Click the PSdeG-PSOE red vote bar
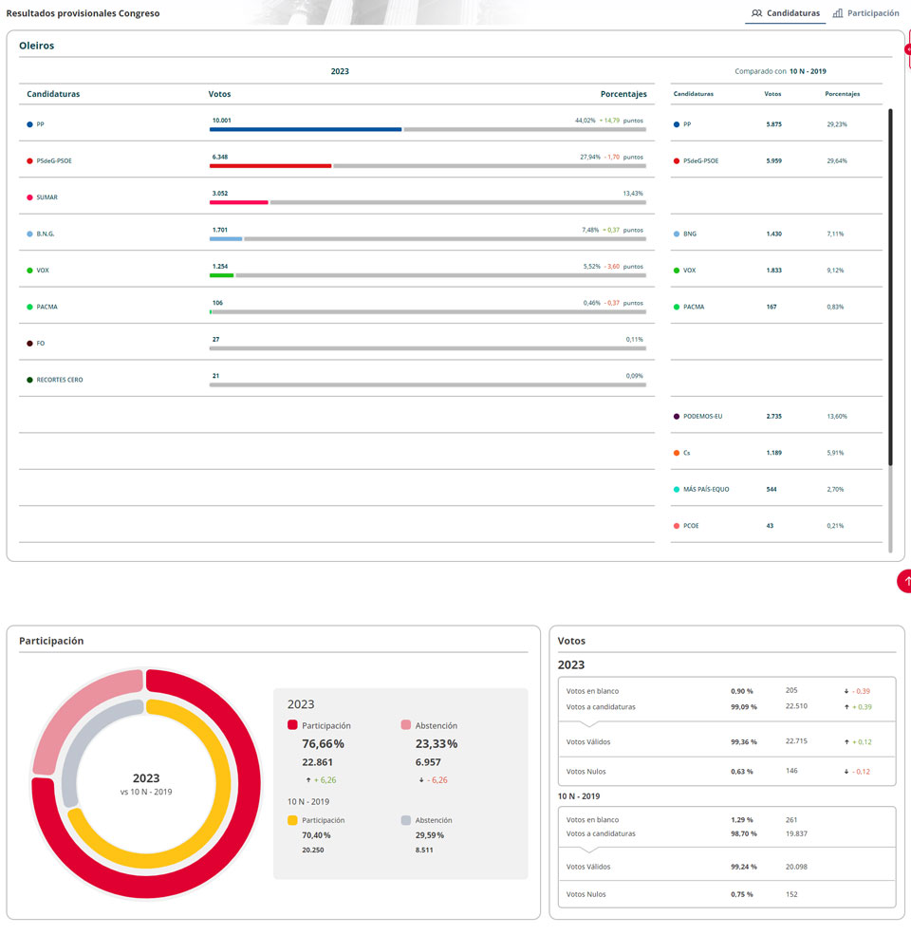The height and width of the screenshot is (935, 911). pyautogui.click(x=270, y=166)
